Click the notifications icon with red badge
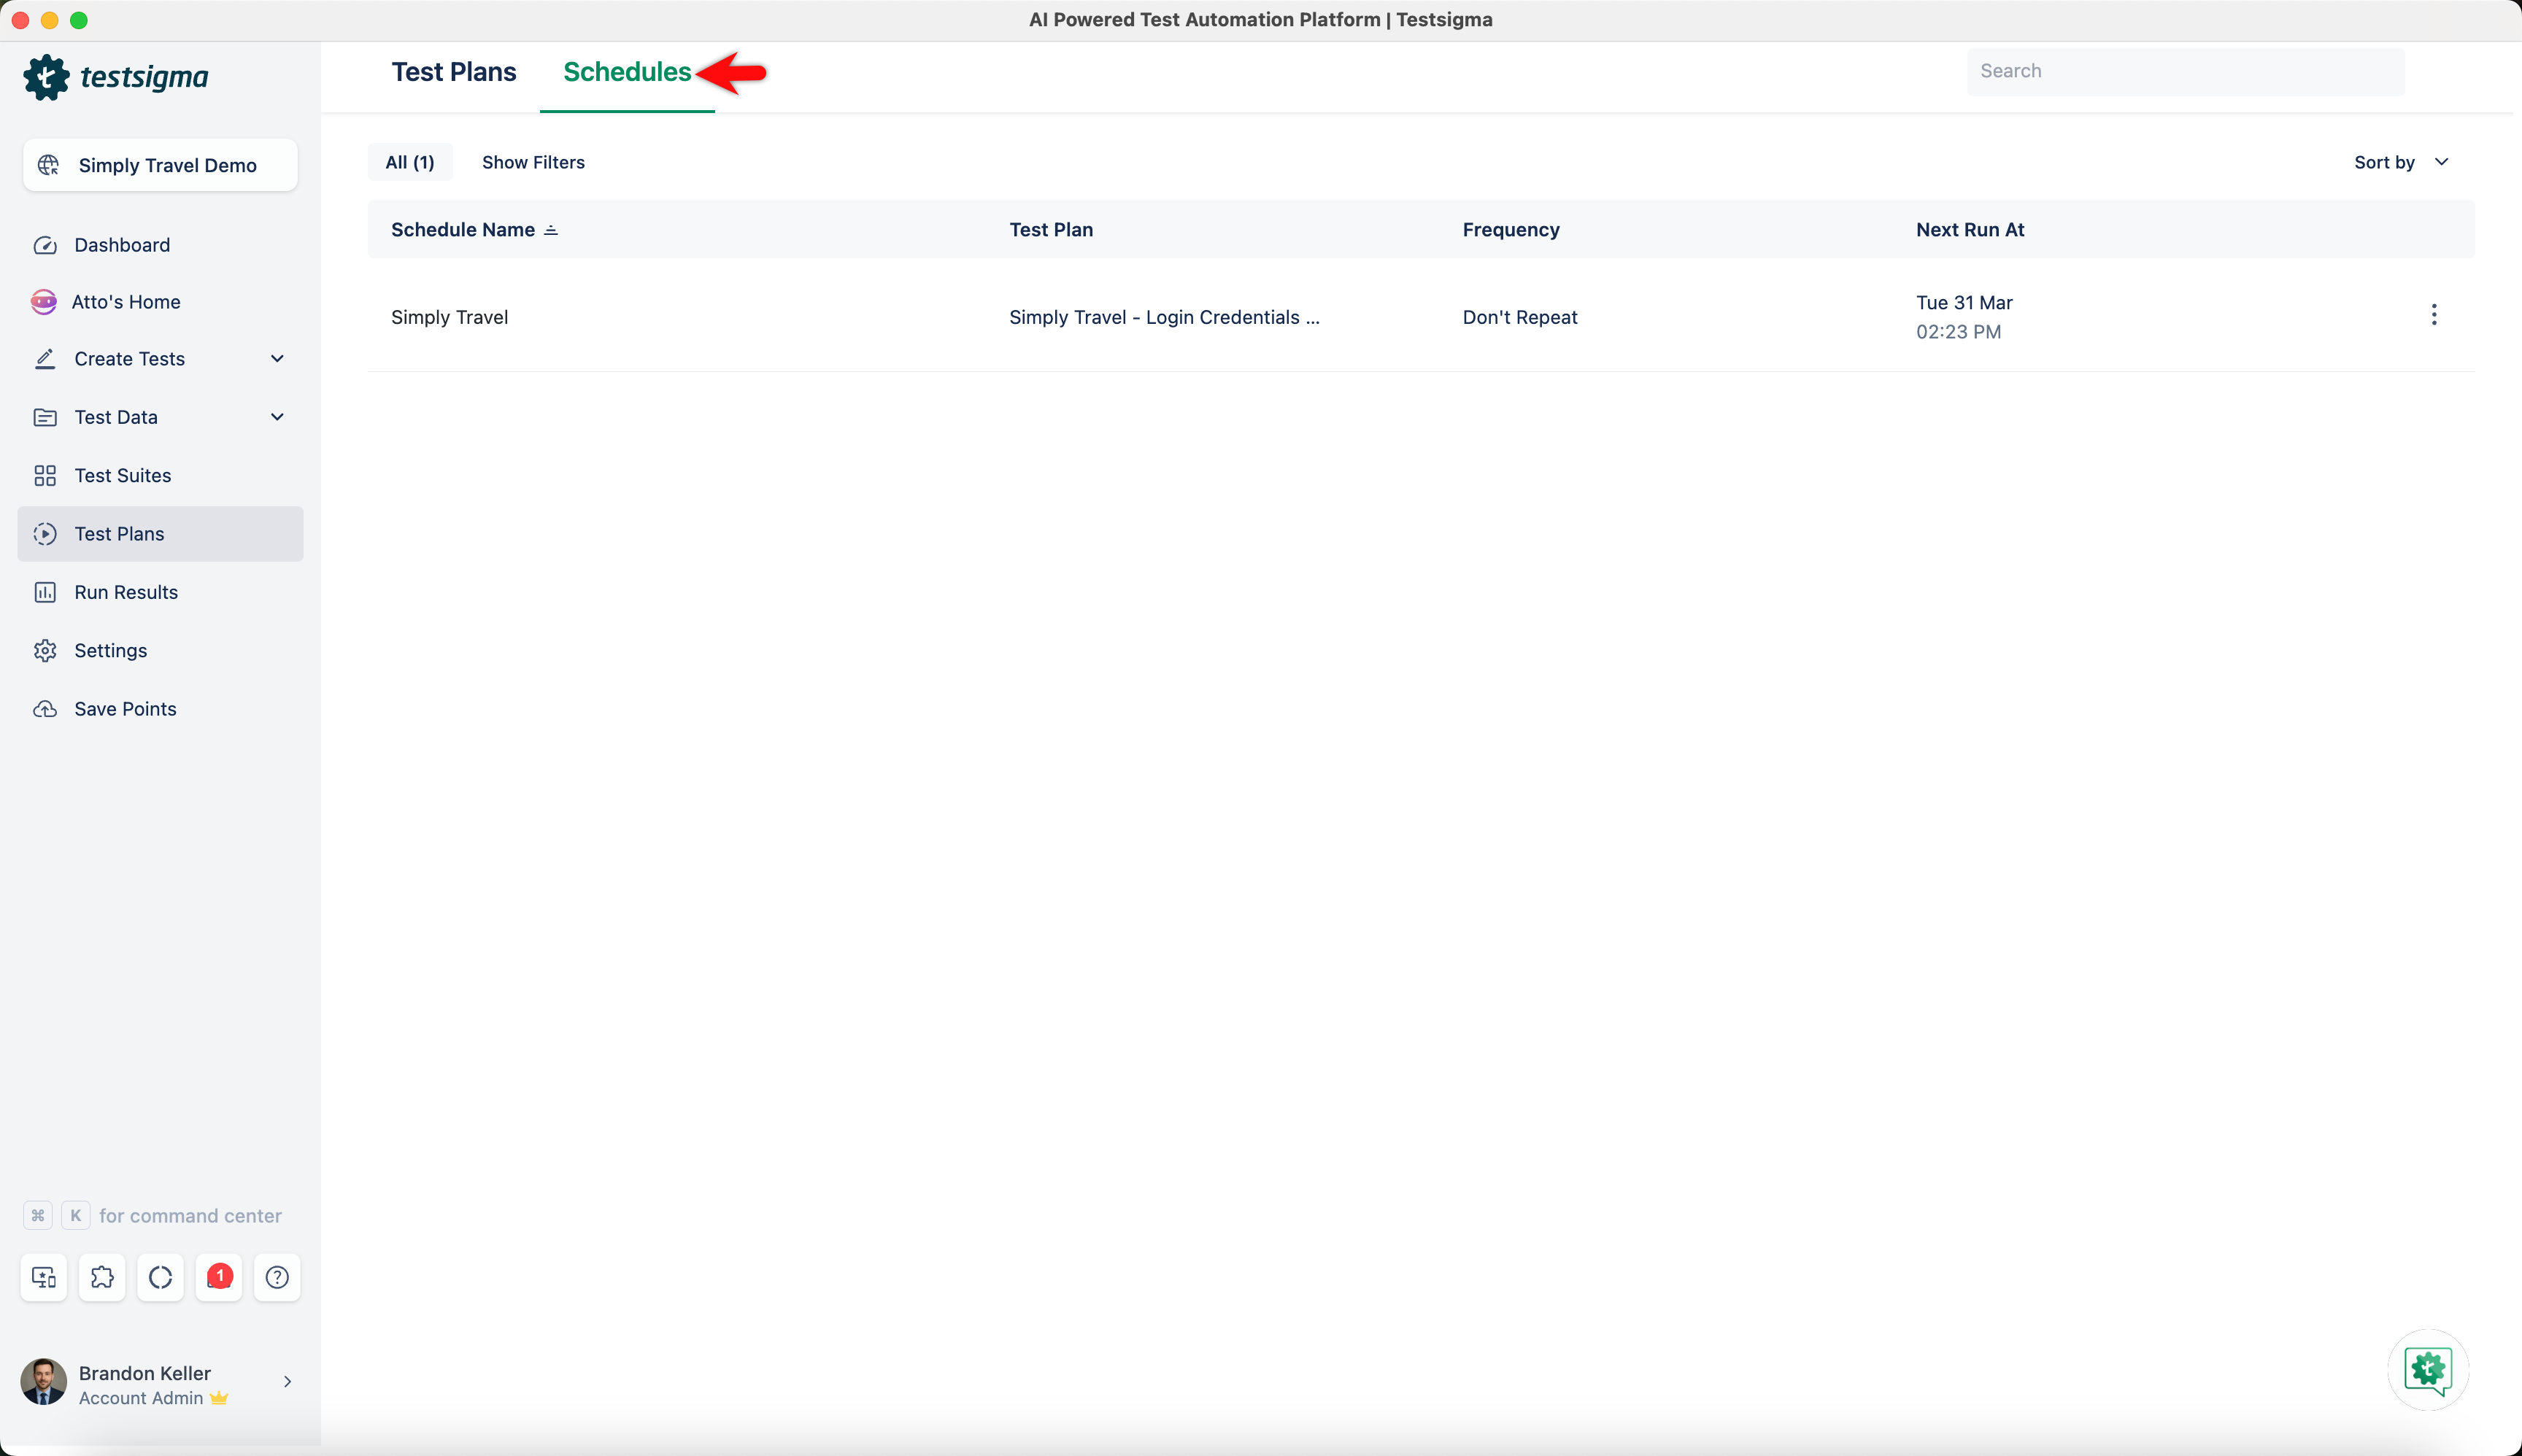This screenshot has height=1456, width=2522. point(219,1277)
